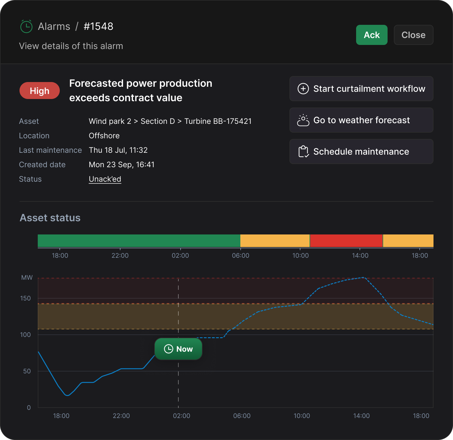Select Section D in the asset path
The height and width of the screenshot is (440, 453).
(158, 121)
